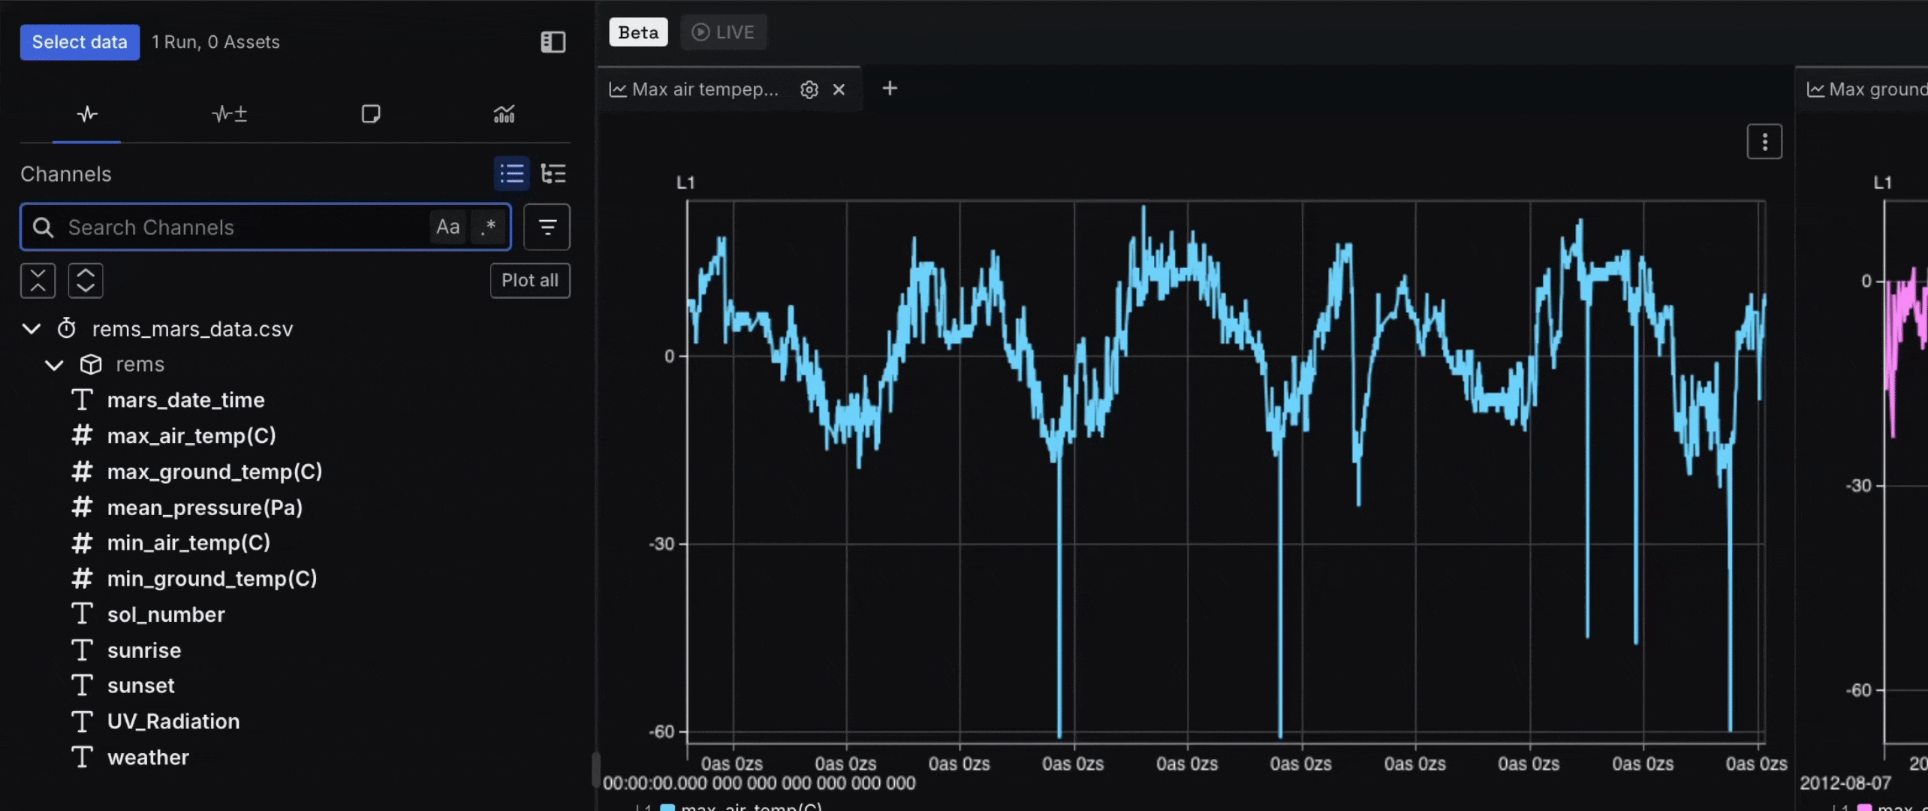Open the charts analytics tab icon
This screenshot has height=811, width=1928.
[504, 114]
